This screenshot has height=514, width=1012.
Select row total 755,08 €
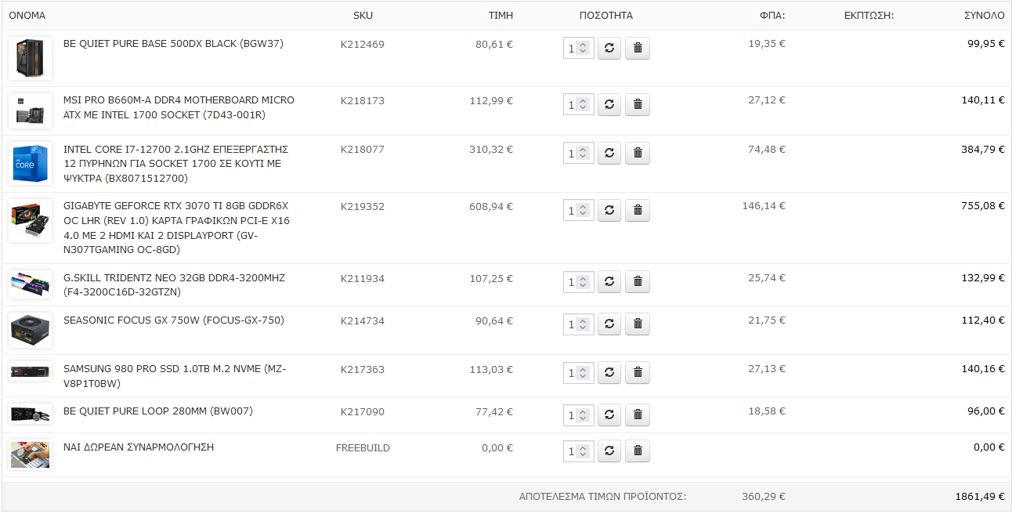983,206
